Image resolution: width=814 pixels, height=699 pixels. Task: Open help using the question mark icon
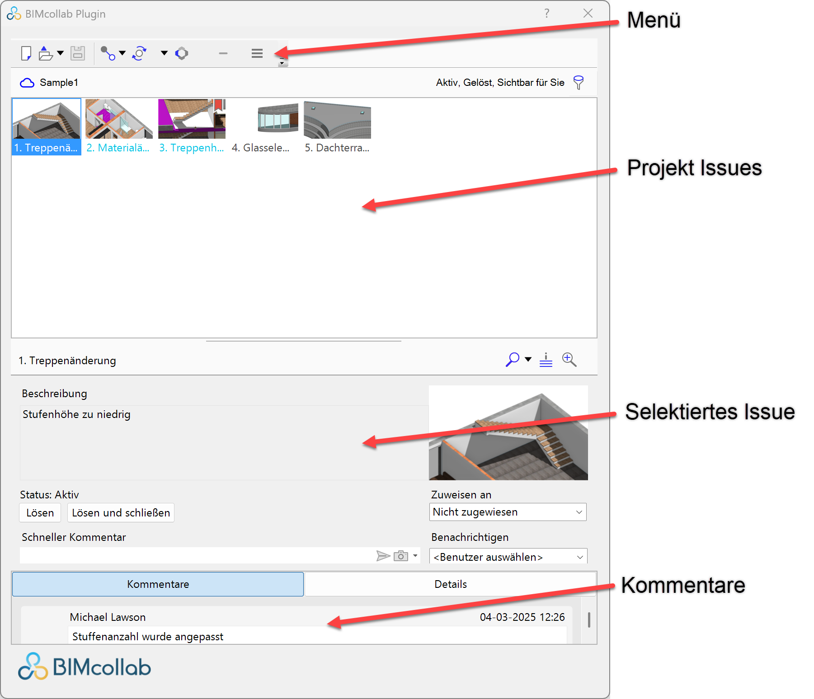tap(547, 14)
